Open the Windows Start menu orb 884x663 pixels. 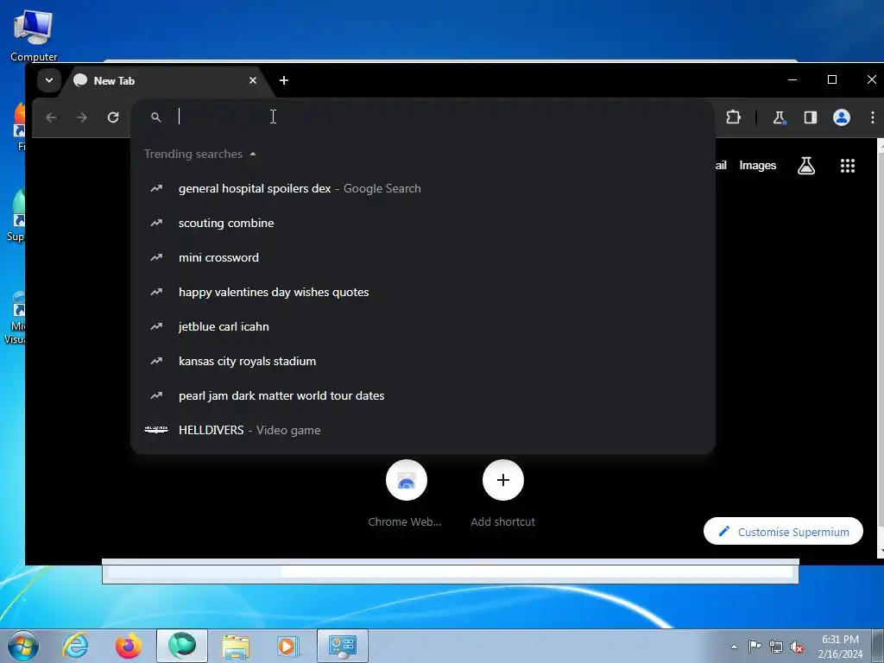[x=23, y=646]
